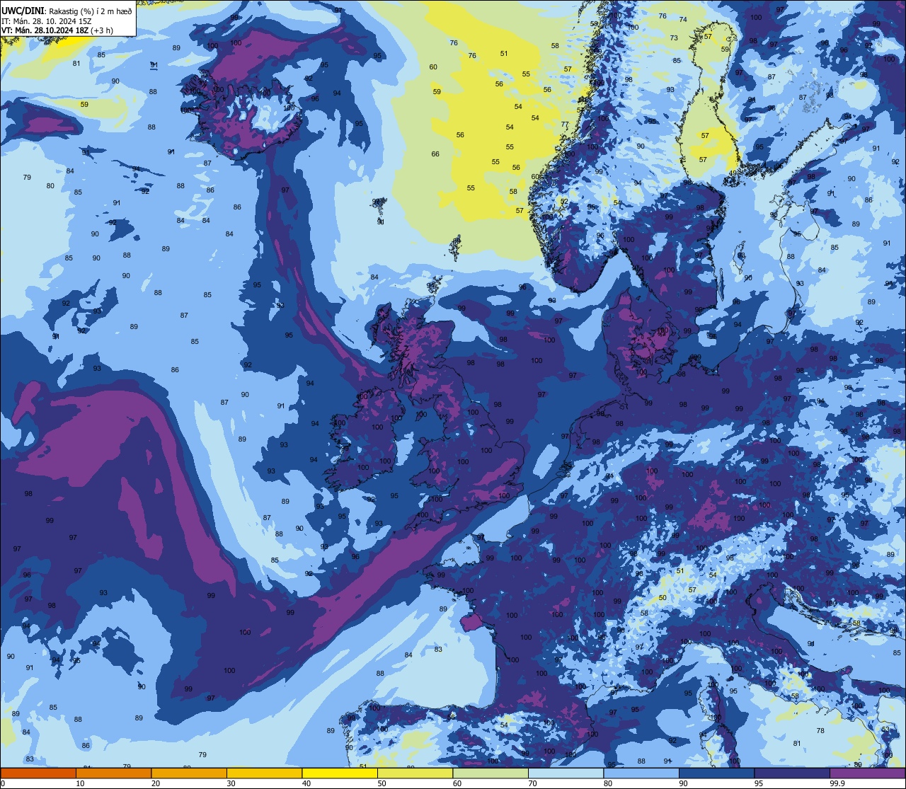Viewport: 906px width, 789px height.
Task: Click the dark orange 0–10 legend swatch
Action: coord(38,773)
